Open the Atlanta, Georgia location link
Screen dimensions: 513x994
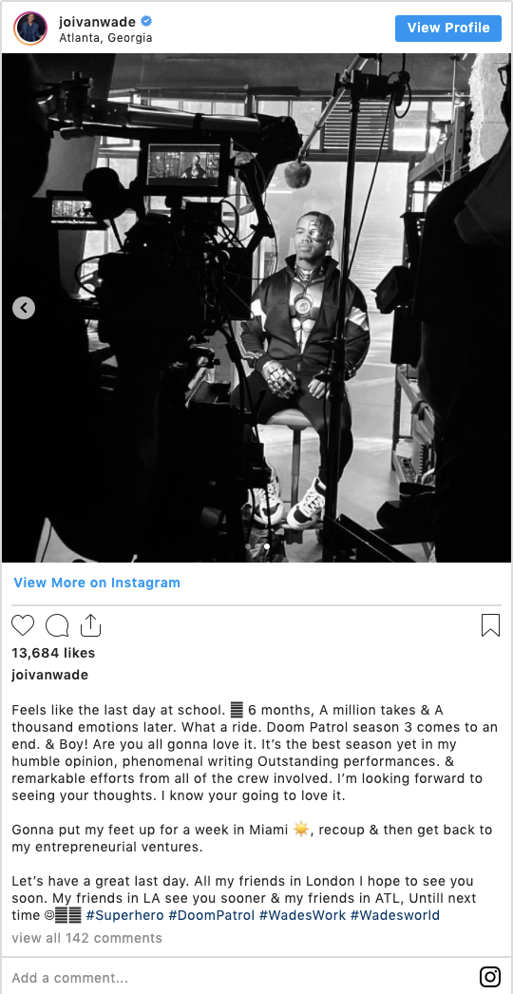tap(105, 38)
